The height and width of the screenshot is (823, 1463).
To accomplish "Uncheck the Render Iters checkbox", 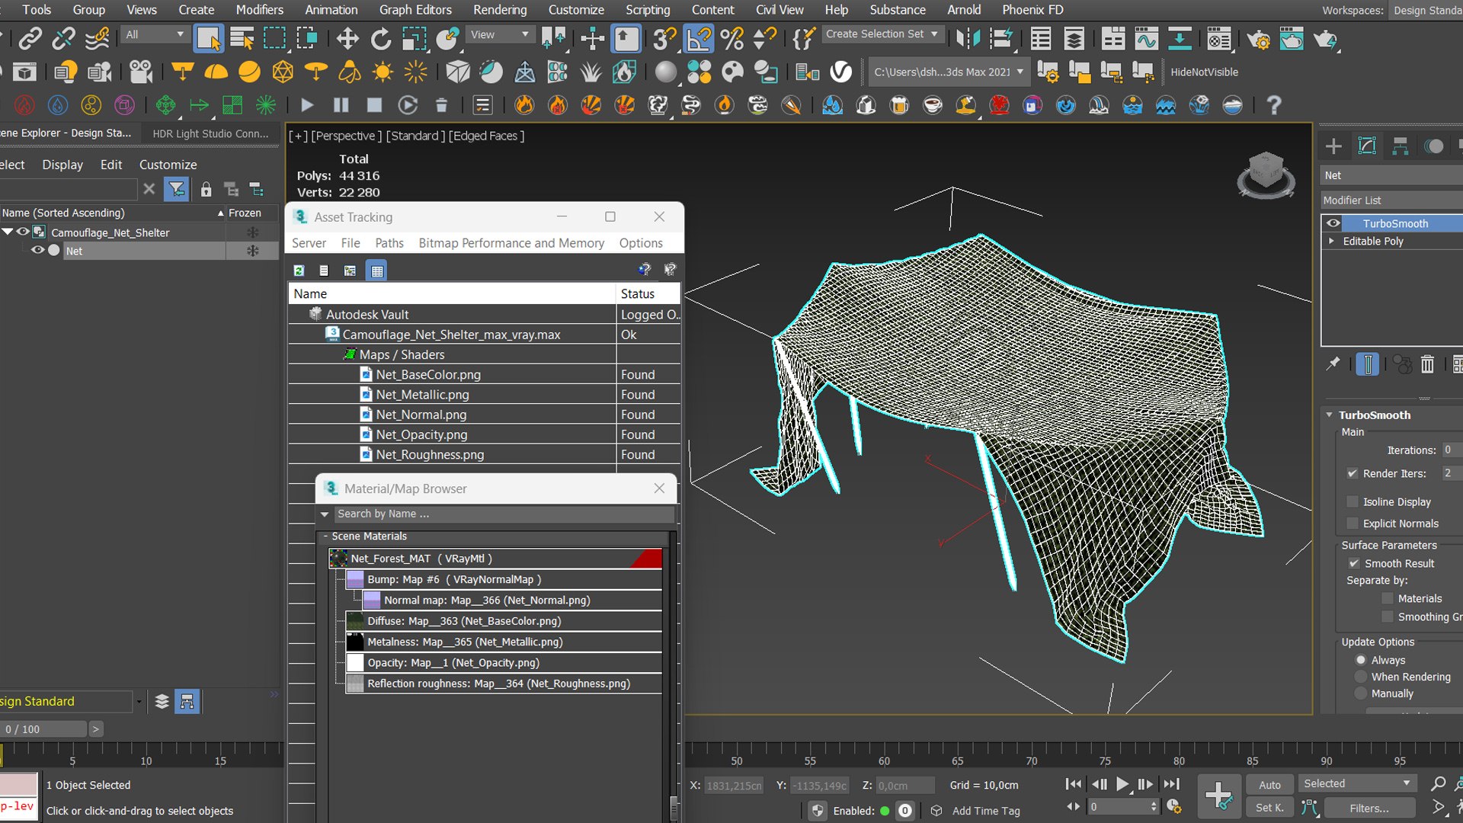I will click(1353, 473).
